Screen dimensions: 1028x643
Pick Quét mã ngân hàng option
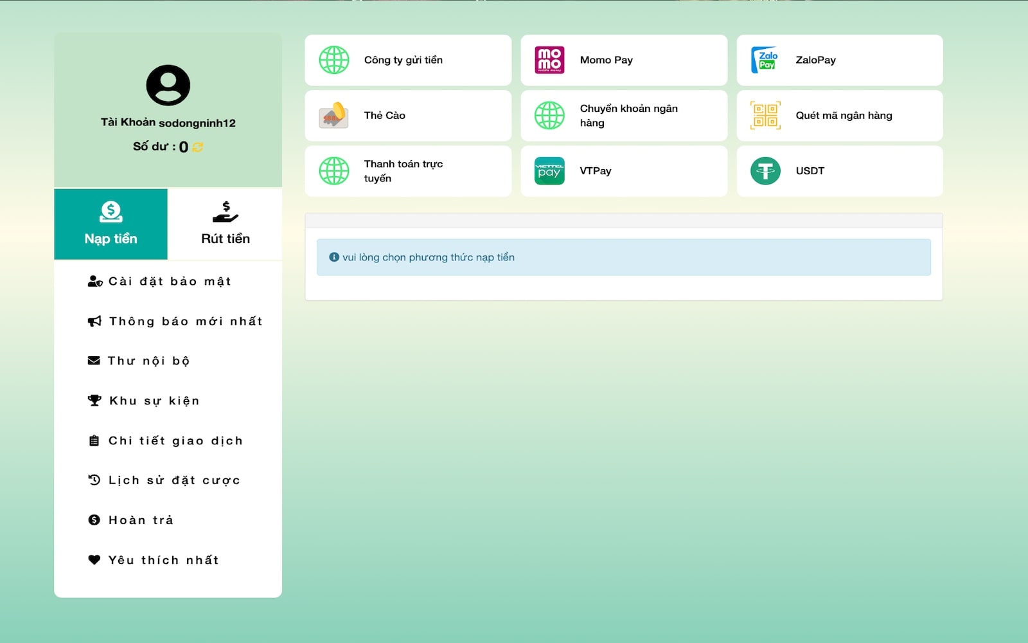[x=840, y=115]
